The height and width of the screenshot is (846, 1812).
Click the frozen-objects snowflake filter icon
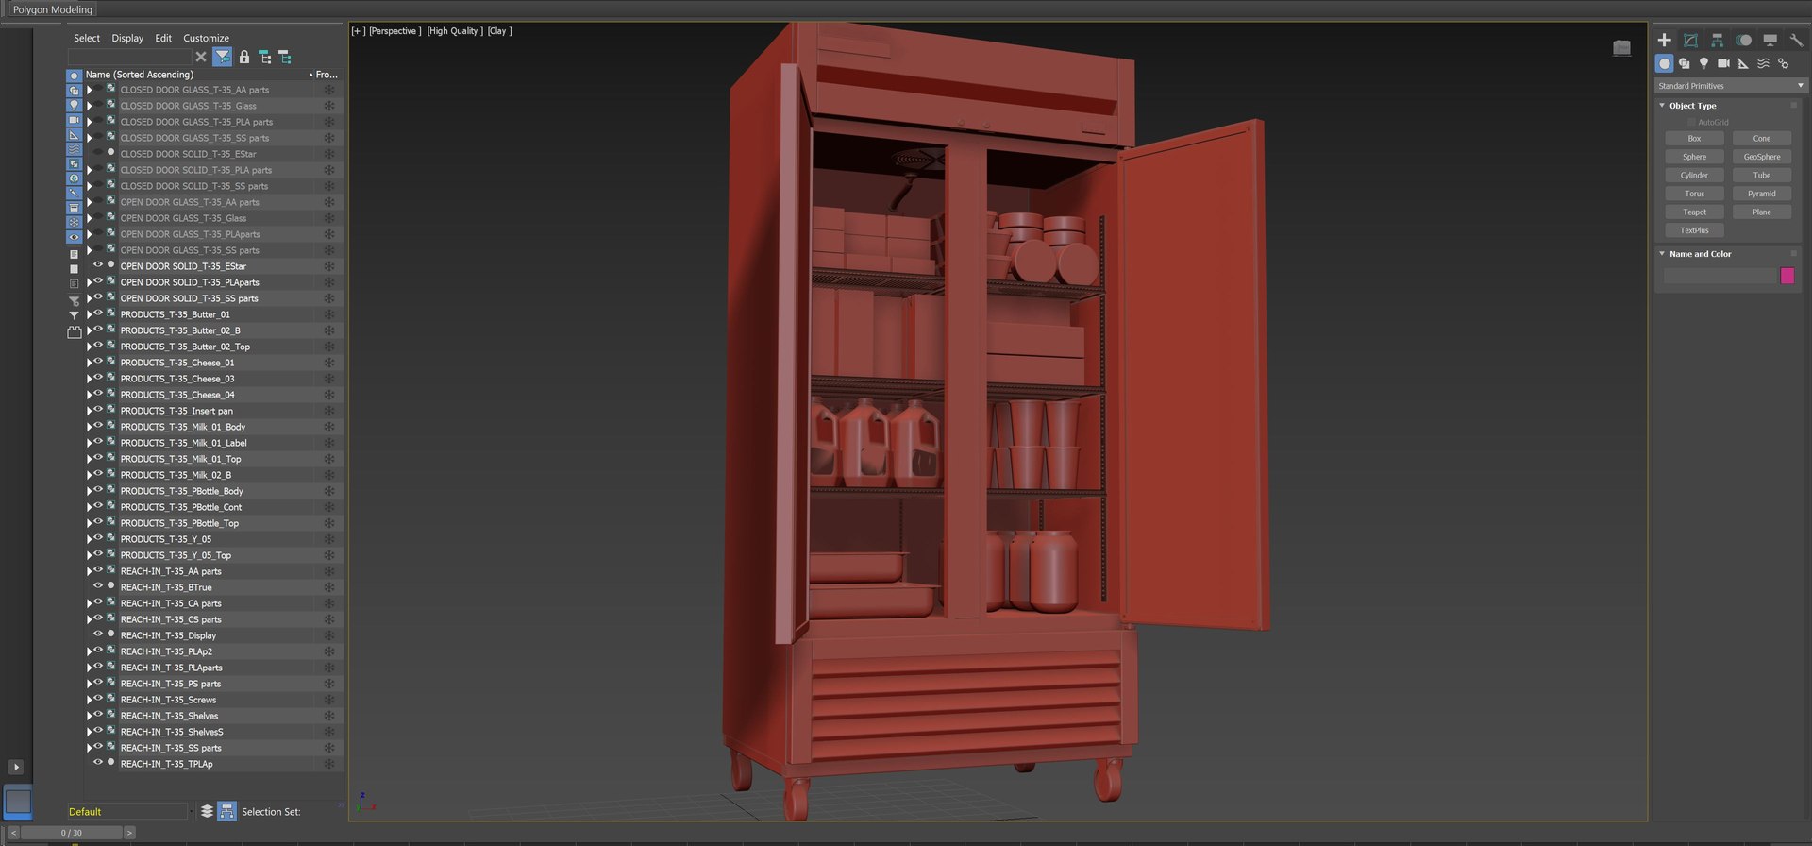pyautogui.click(x=74, y=223)
